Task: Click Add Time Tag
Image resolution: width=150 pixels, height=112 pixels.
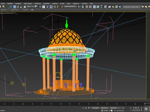Action: [x=120, y=110]
